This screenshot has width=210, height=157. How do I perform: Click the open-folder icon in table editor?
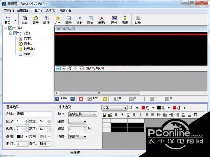[110, 115]
